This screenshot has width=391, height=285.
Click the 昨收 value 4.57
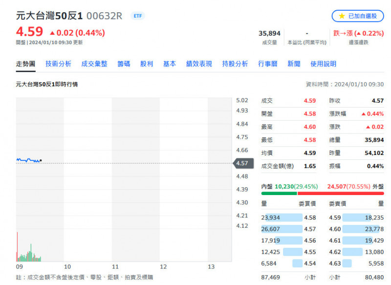(x=377, y=101)
